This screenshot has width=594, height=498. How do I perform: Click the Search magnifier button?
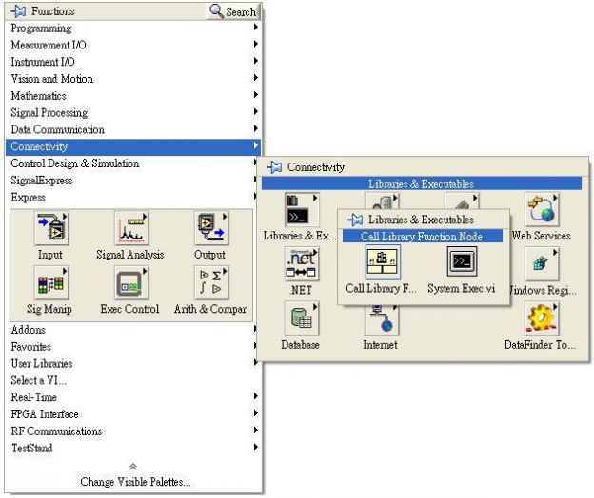(232, 11)
